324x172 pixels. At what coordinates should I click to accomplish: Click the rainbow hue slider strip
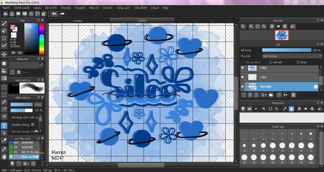coord(41,39)
